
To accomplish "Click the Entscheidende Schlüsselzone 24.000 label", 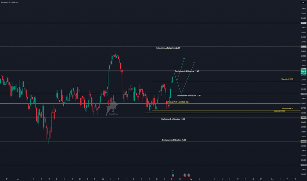I will pos(174,140).
